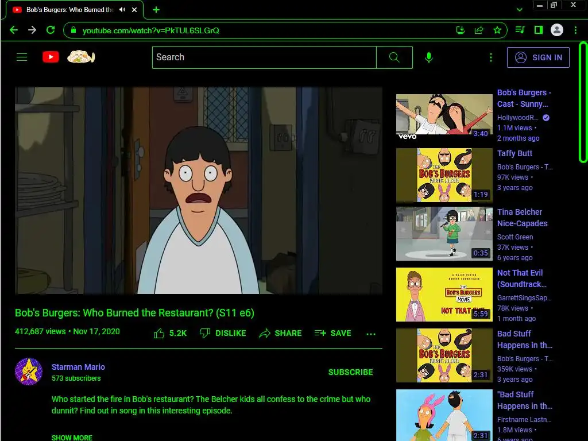Viewport: 588px width, 441px height.
Task: Open the Taffy Butt video thumbnail
Action: (x=444, y=175)
